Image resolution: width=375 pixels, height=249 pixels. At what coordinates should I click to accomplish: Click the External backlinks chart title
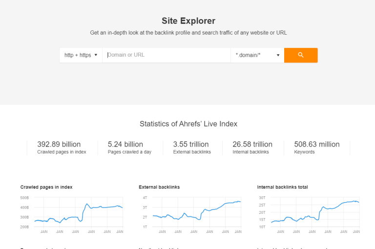[x=159, y=187]
